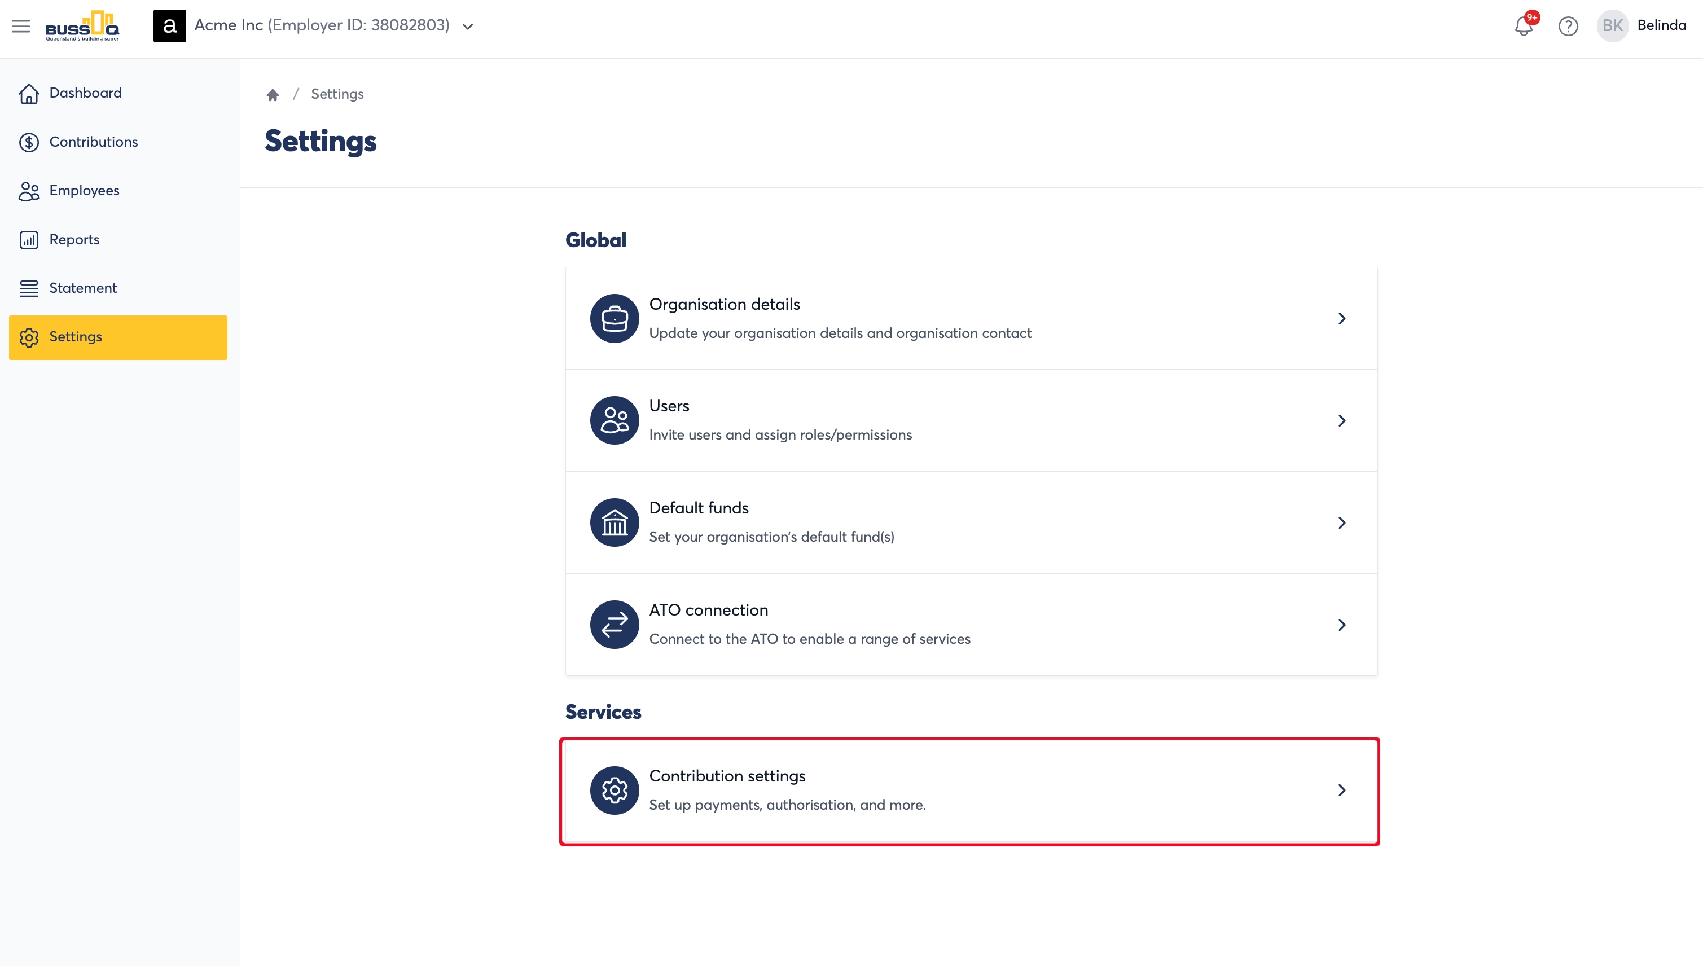Click the ATO connection arrows icon

pos(615,625)
